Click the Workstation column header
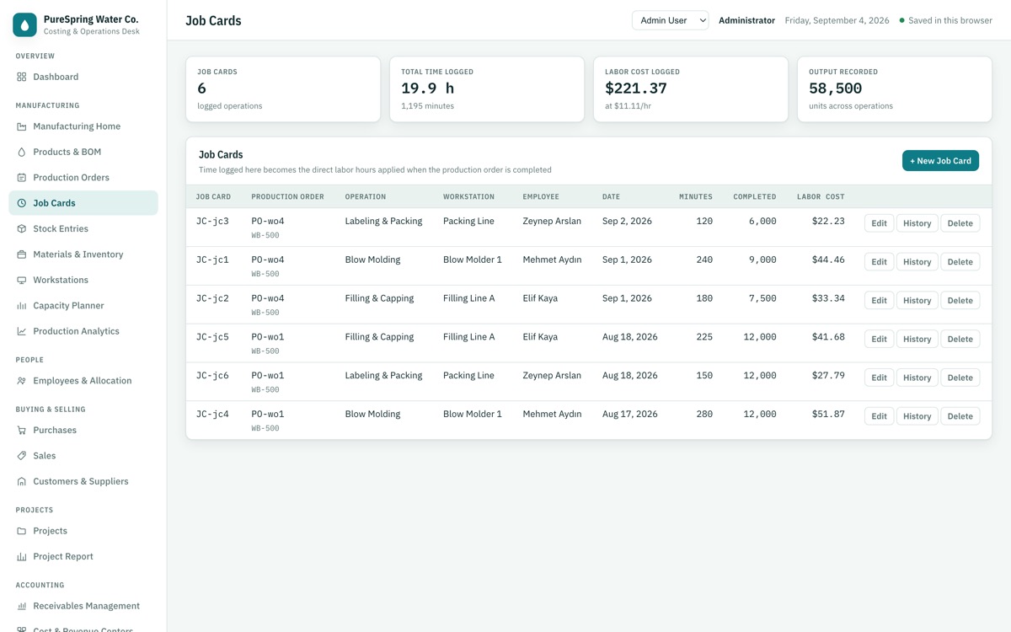The width and height of the screenshot is (1011, 632). coord(468,196)
